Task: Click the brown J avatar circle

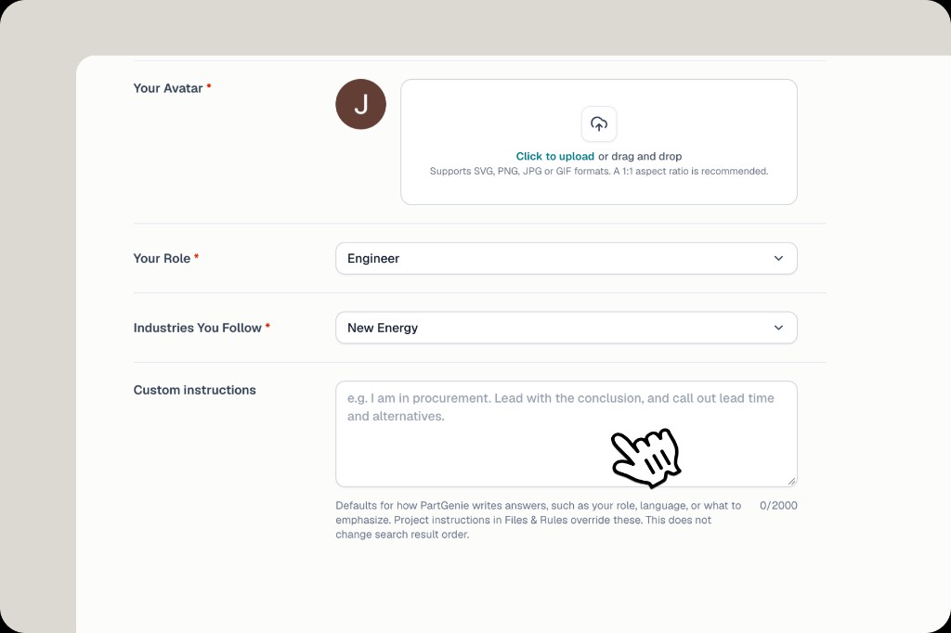Action: click(361, 104)
